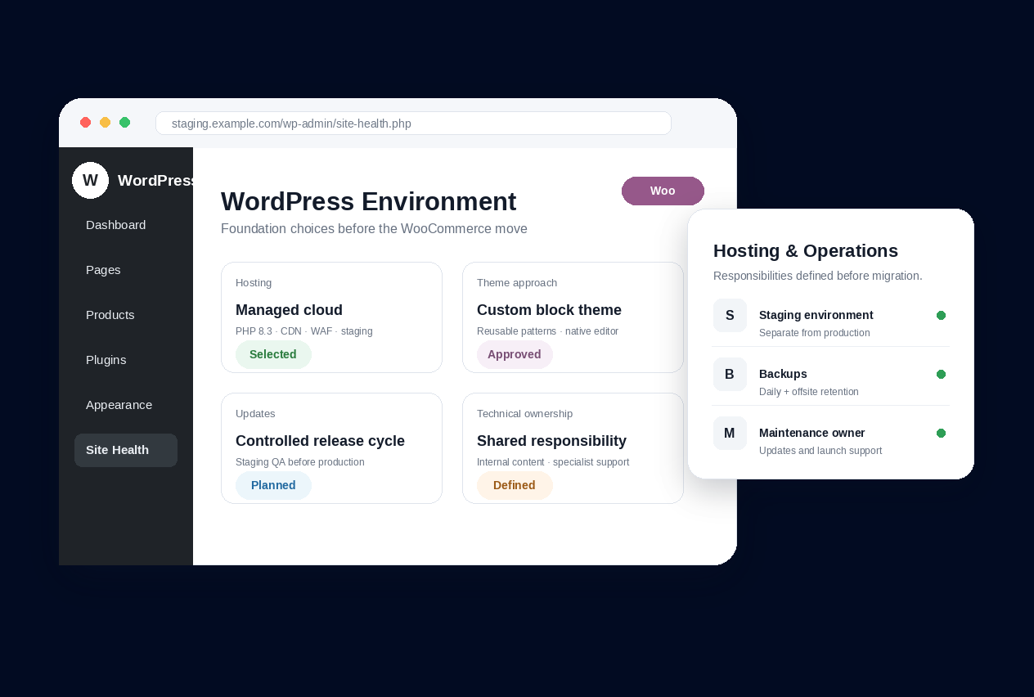This screenshot has height=697, width=1034.
Task: Click green status dot beside Backups
Action: (x=941, y=374)
